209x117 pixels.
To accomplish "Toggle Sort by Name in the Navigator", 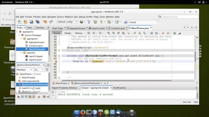I will [44, 97].
